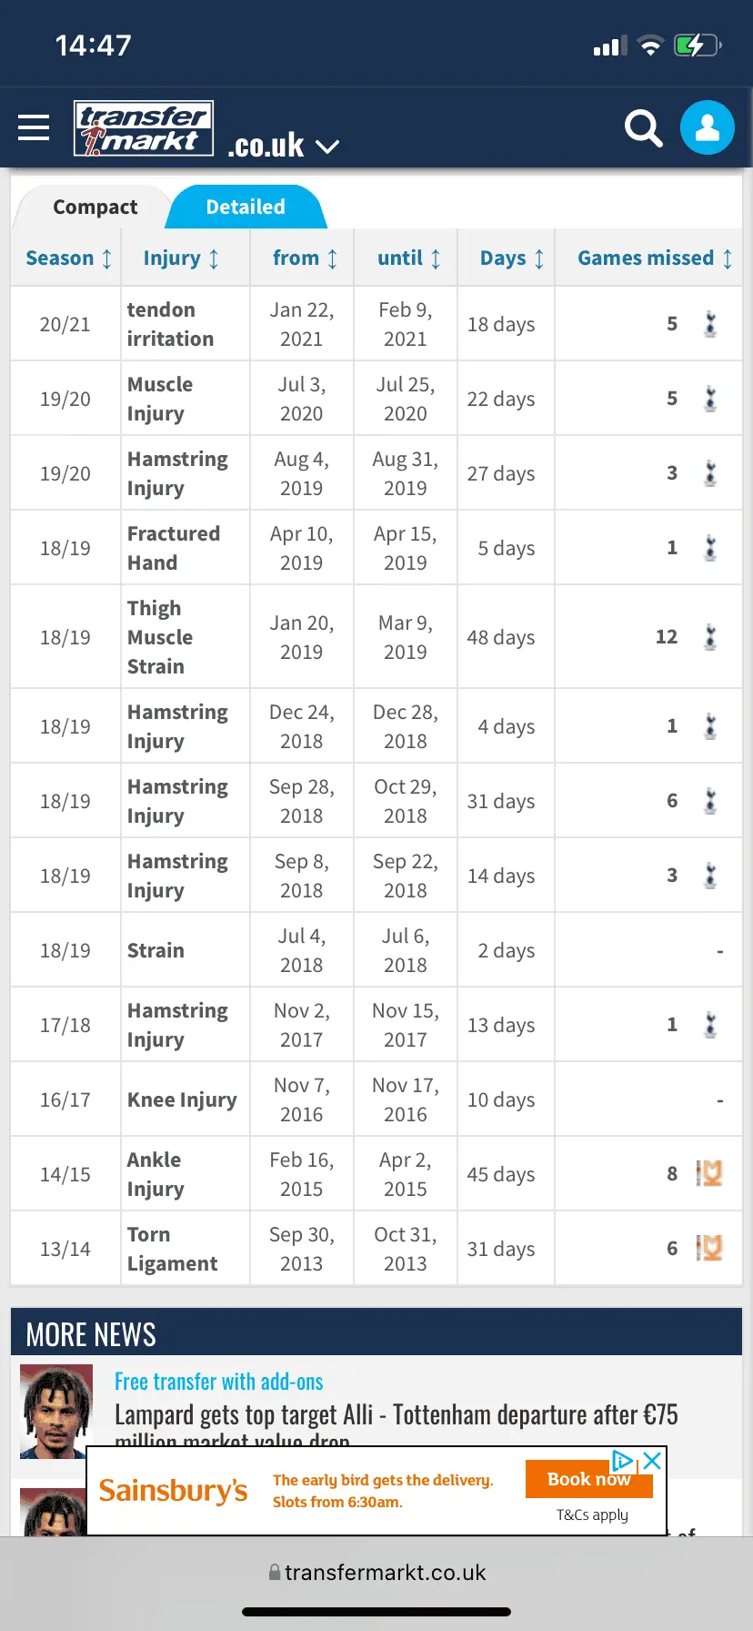Viewport: 753px width, 1631px height.
Task: Sort the table by Season
Action: 68,258
